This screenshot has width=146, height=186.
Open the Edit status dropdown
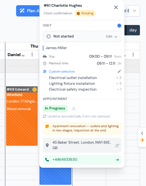112,37
